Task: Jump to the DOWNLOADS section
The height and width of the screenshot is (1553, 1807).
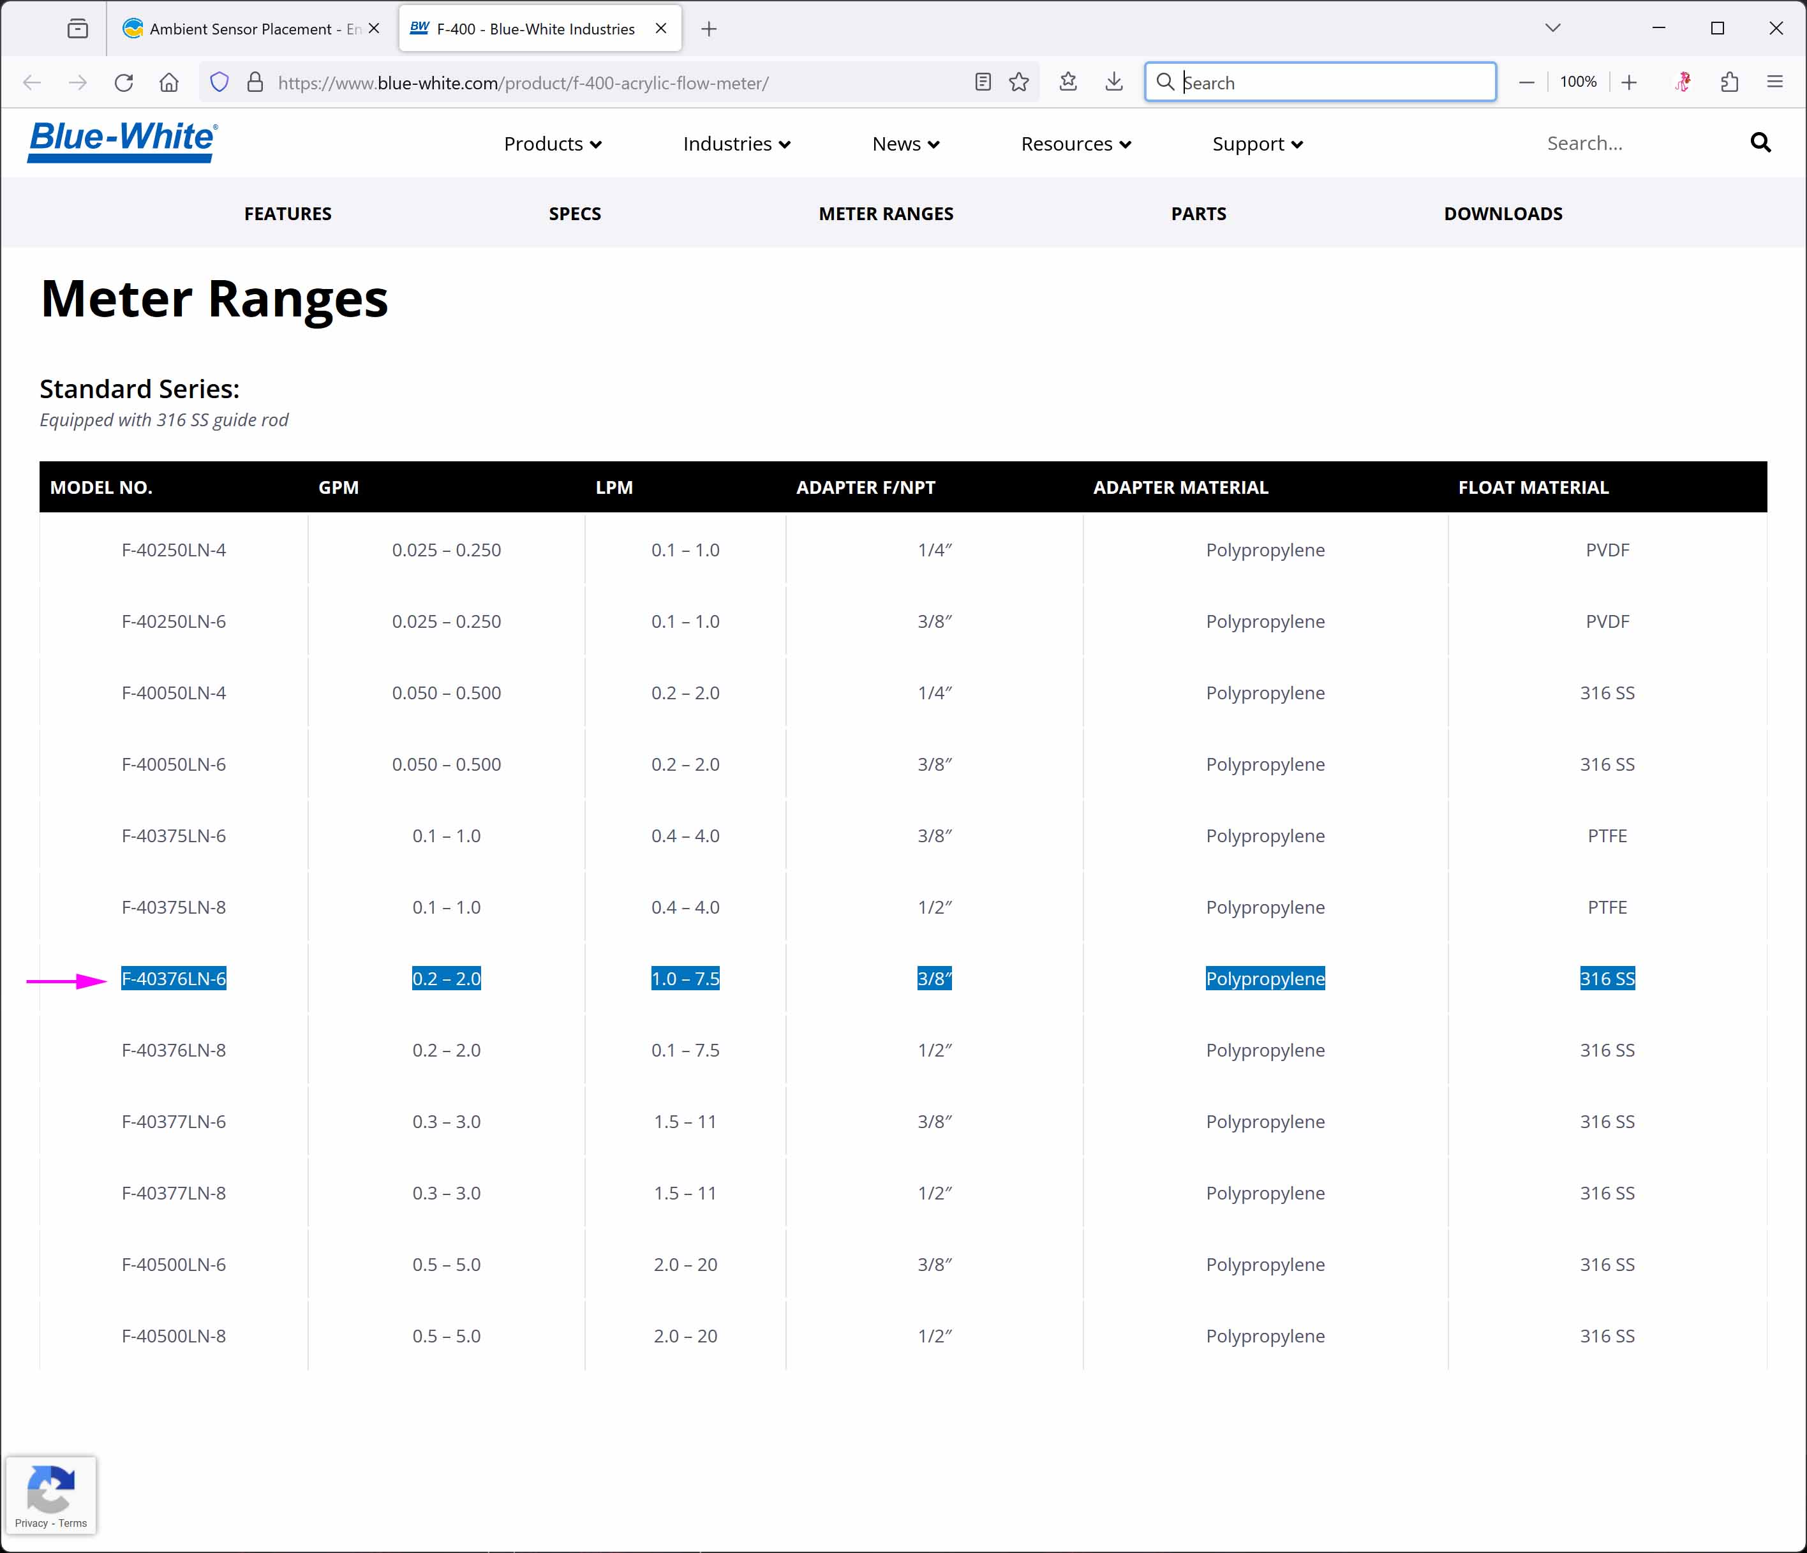Action: click(1503, 214)
